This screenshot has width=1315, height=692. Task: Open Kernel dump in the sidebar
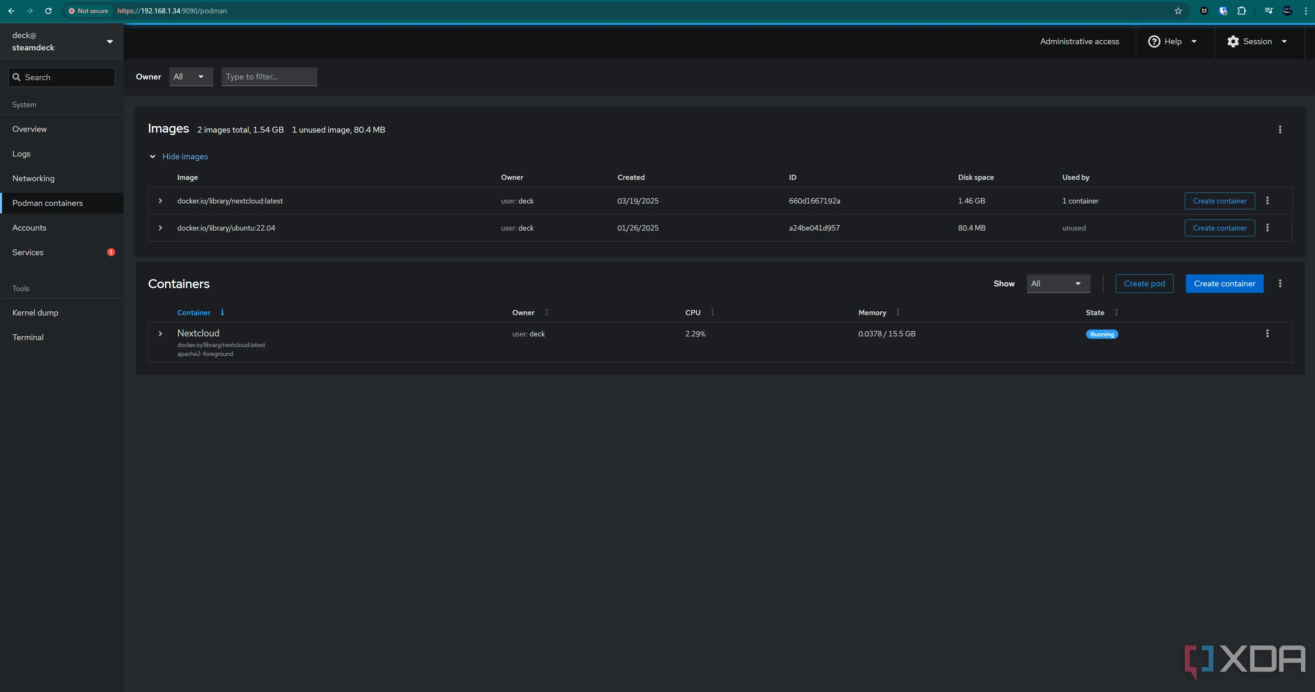coord(62,312)
